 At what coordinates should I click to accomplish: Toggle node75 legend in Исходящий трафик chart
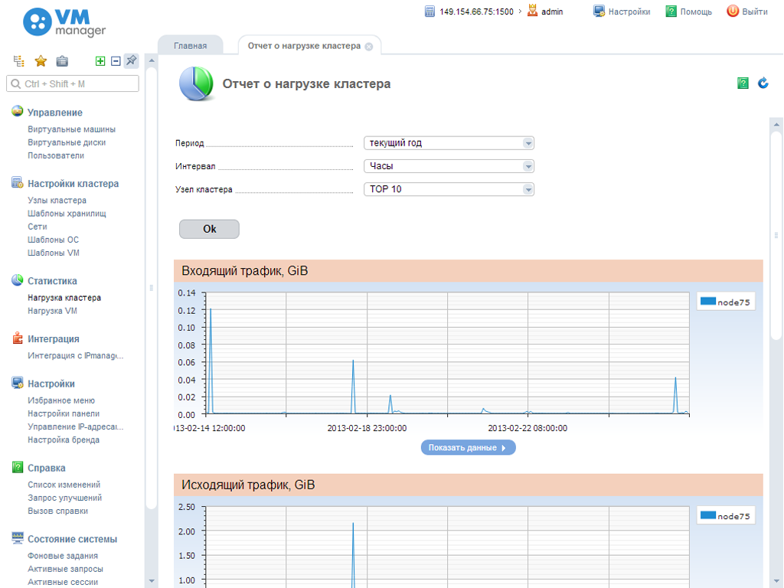click(725, 516)
